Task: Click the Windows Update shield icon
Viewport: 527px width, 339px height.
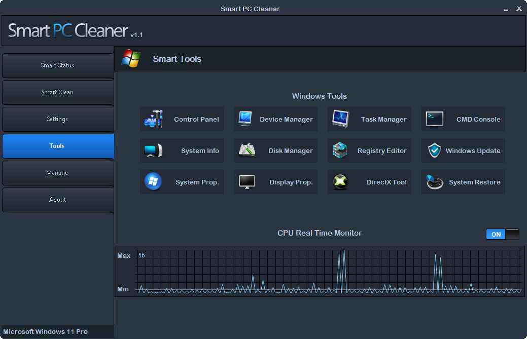Action: click(434, 150)
